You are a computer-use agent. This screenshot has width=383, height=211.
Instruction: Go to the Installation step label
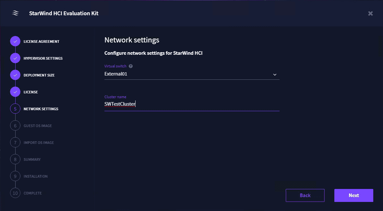pos(36,176)
